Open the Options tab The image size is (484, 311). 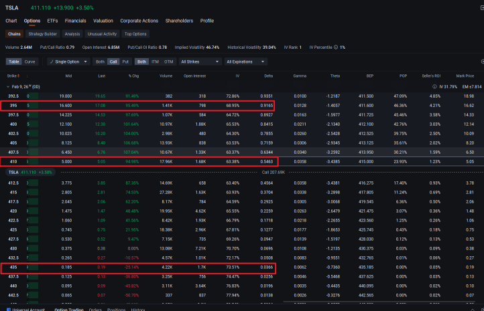(32, 21)
